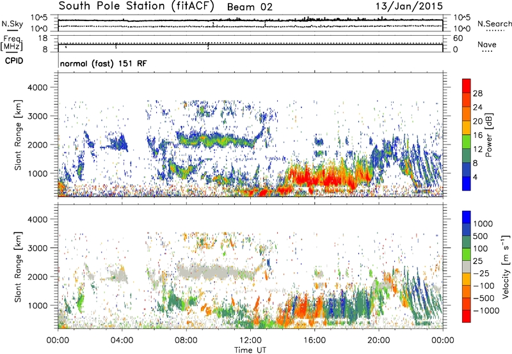Image resolution: width=512 pixels, height=354 pixels.
Task: Select the "16:00" time tick label
Action: (x=314, y=341)
